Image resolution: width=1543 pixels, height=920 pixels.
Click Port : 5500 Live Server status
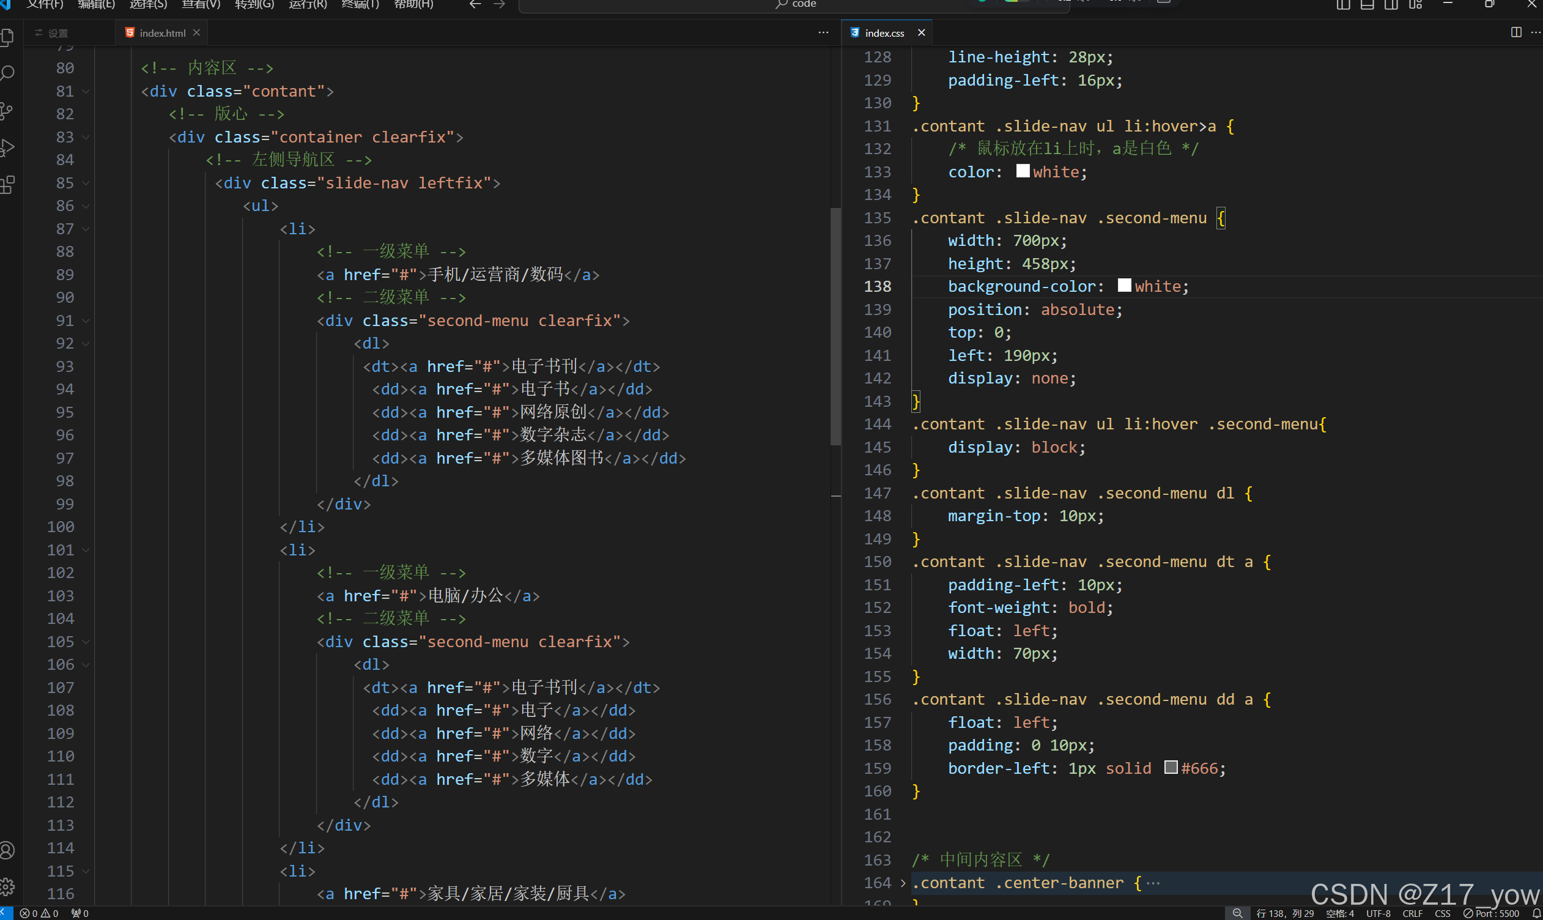pos(1492,913)
